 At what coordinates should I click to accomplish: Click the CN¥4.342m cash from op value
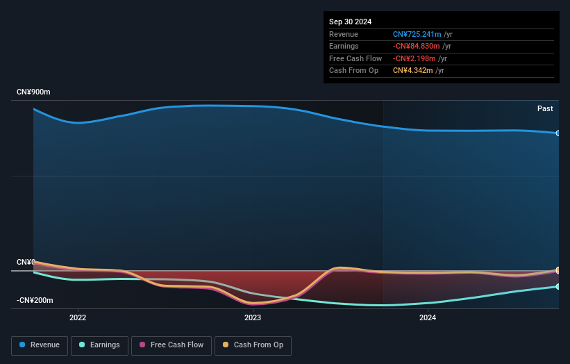pos(412,71)
